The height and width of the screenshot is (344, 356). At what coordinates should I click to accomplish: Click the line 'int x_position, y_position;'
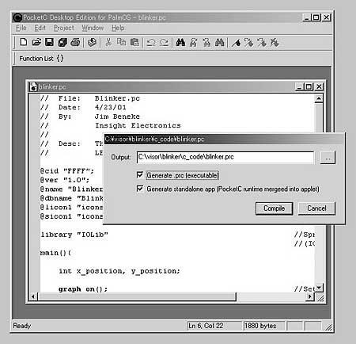[119, 271]
